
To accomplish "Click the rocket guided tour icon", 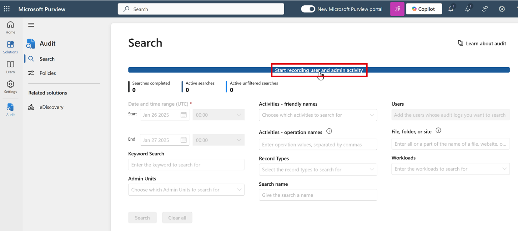I will pyautogui.click(x=397, y=9).
